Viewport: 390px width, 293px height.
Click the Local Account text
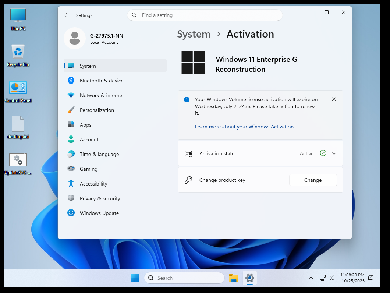point(104,42)
